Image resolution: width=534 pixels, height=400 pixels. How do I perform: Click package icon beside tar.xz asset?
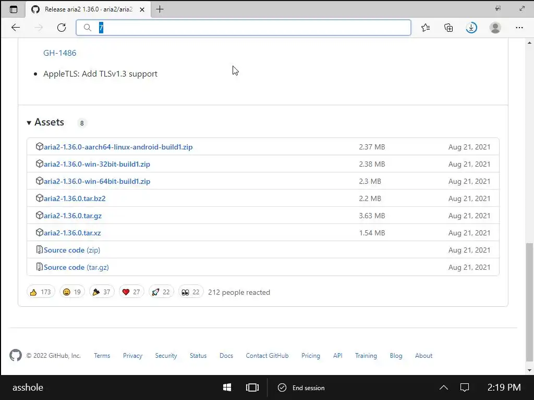40,232
